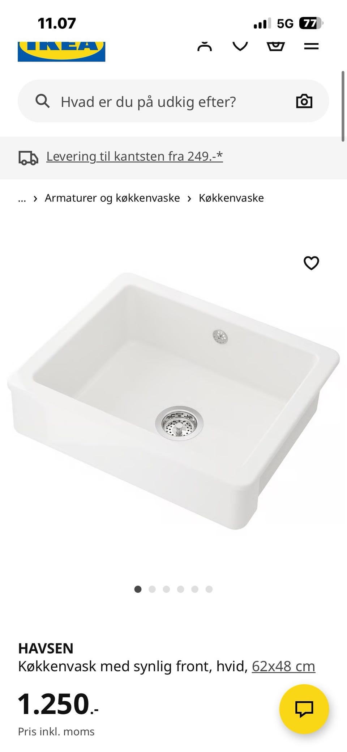
Task: Tap the search magnifier icon
Action: (x=42, y=101)
